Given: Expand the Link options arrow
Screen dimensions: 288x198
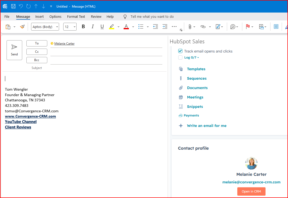Looking at the screenshot, I should tap(210, 27).
